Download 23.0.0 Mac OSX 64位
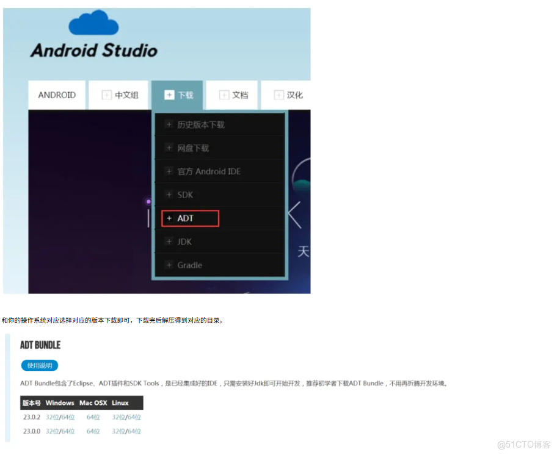This screenshot has height=455, width=557. coord(93,431)
